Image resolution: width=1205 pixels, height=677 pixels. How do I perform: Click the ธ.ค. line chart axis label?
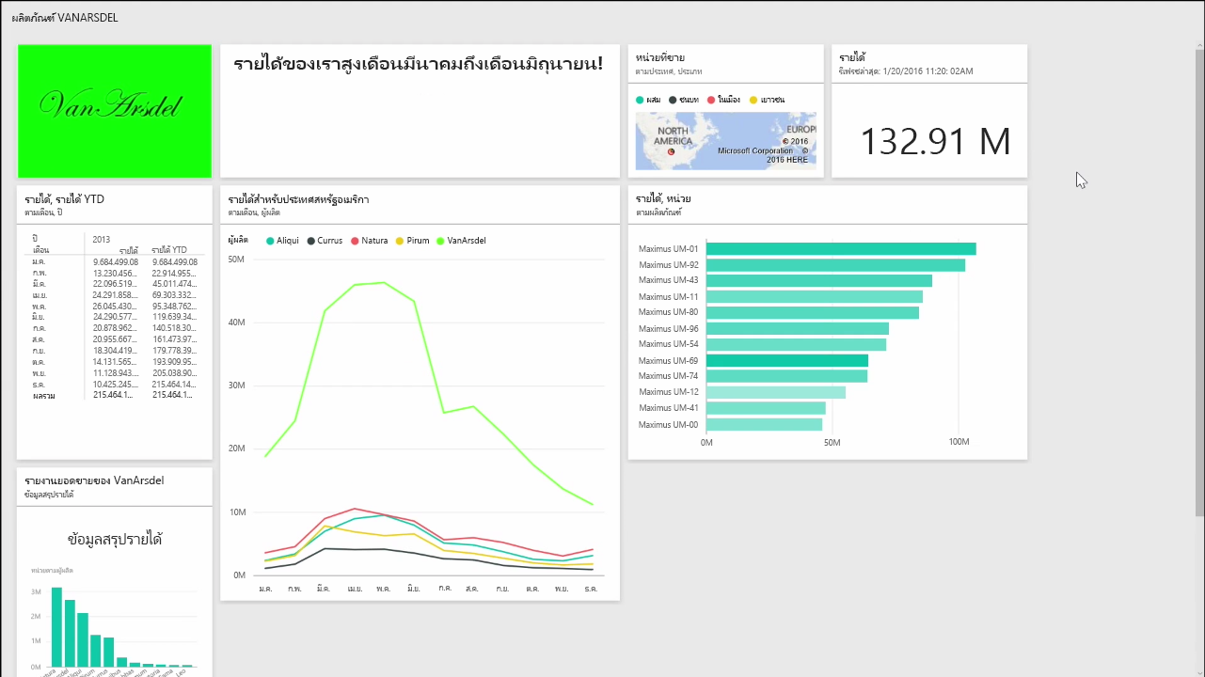coord(591,588)
